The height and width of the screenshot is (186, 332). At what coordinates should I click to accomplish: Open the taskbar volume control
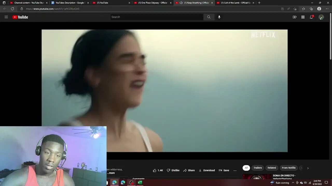[305, 183]
